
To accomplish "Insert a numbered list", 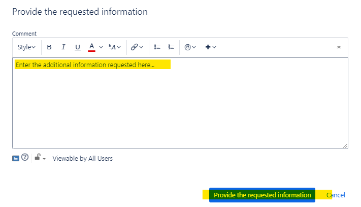I will (171, 47).
